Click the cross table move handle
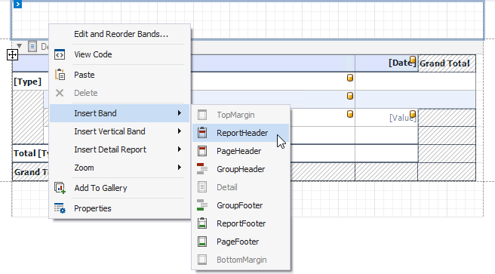 12,55
